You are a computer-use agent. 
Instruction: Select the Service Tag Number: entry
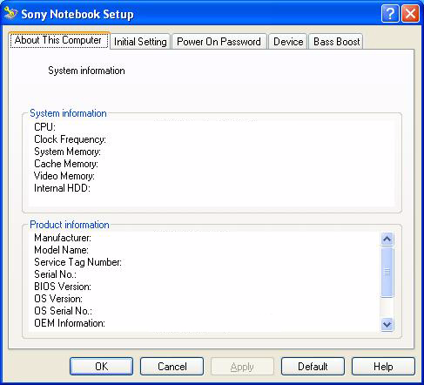point(77,262)
